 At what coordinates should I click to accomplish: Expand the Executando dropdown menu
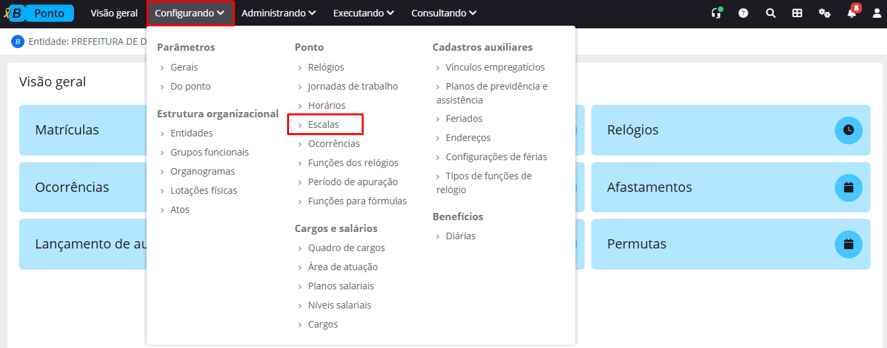click(364, 13)
